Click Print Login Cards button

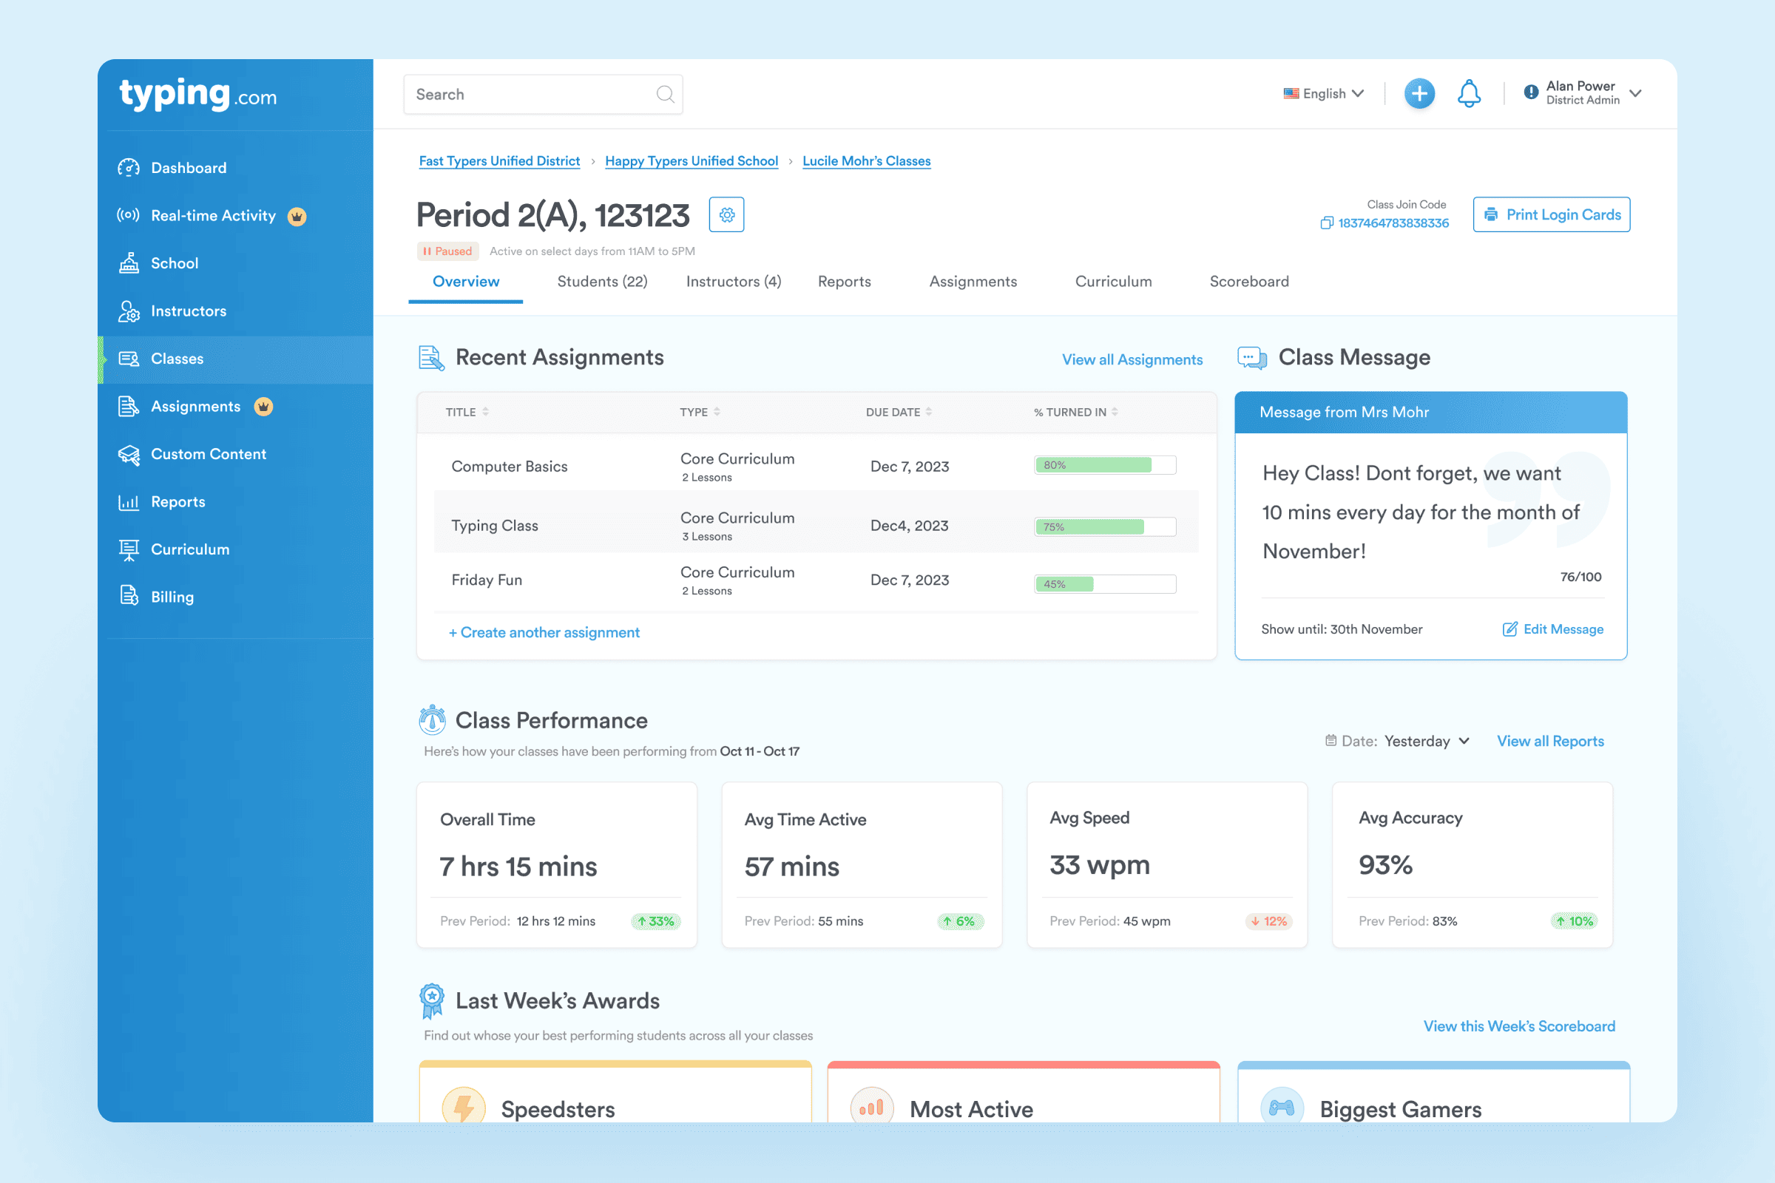click(x=1551, y=215)
